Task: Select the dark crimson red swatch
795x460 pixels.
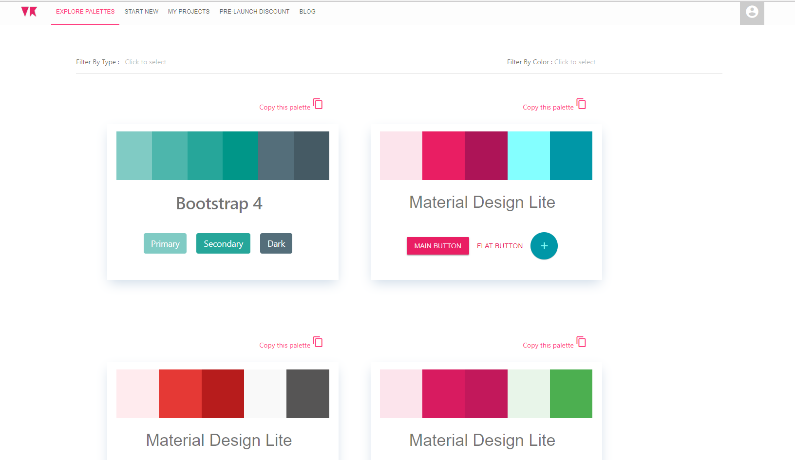Action: [x=223, y=394]
